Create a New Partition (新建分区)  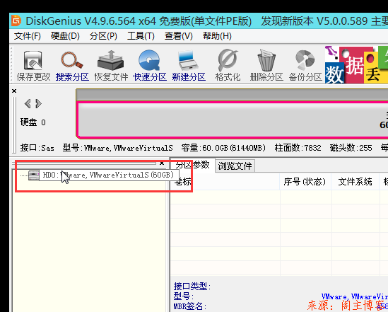pos(189,66)
